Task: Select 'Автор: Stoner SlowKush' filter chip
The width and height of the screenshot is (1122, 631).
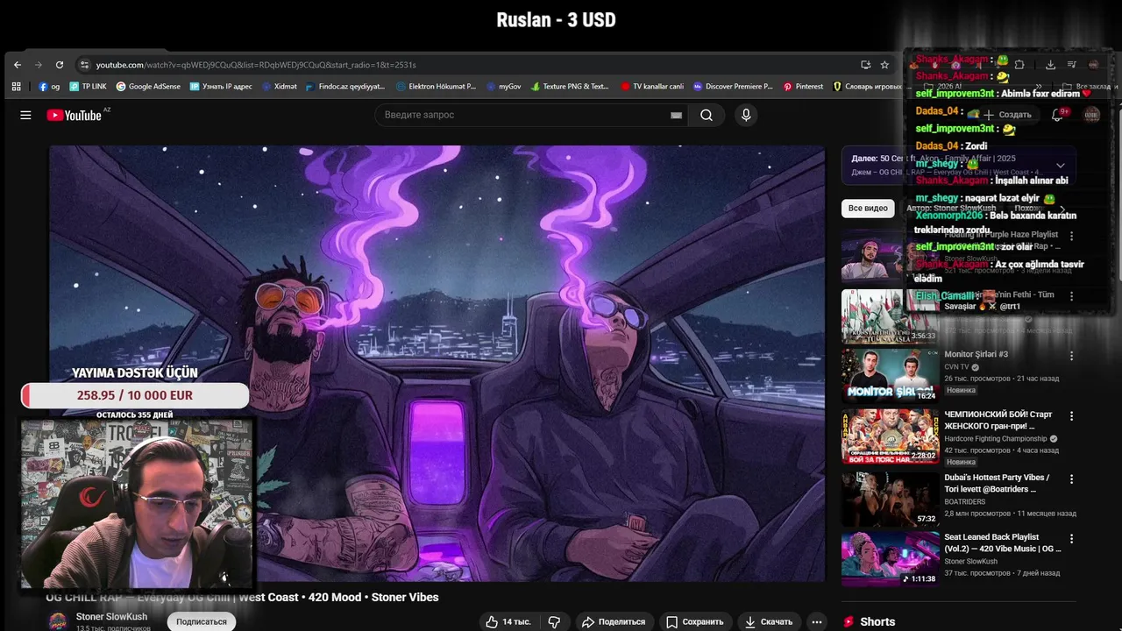Action: 951,208
